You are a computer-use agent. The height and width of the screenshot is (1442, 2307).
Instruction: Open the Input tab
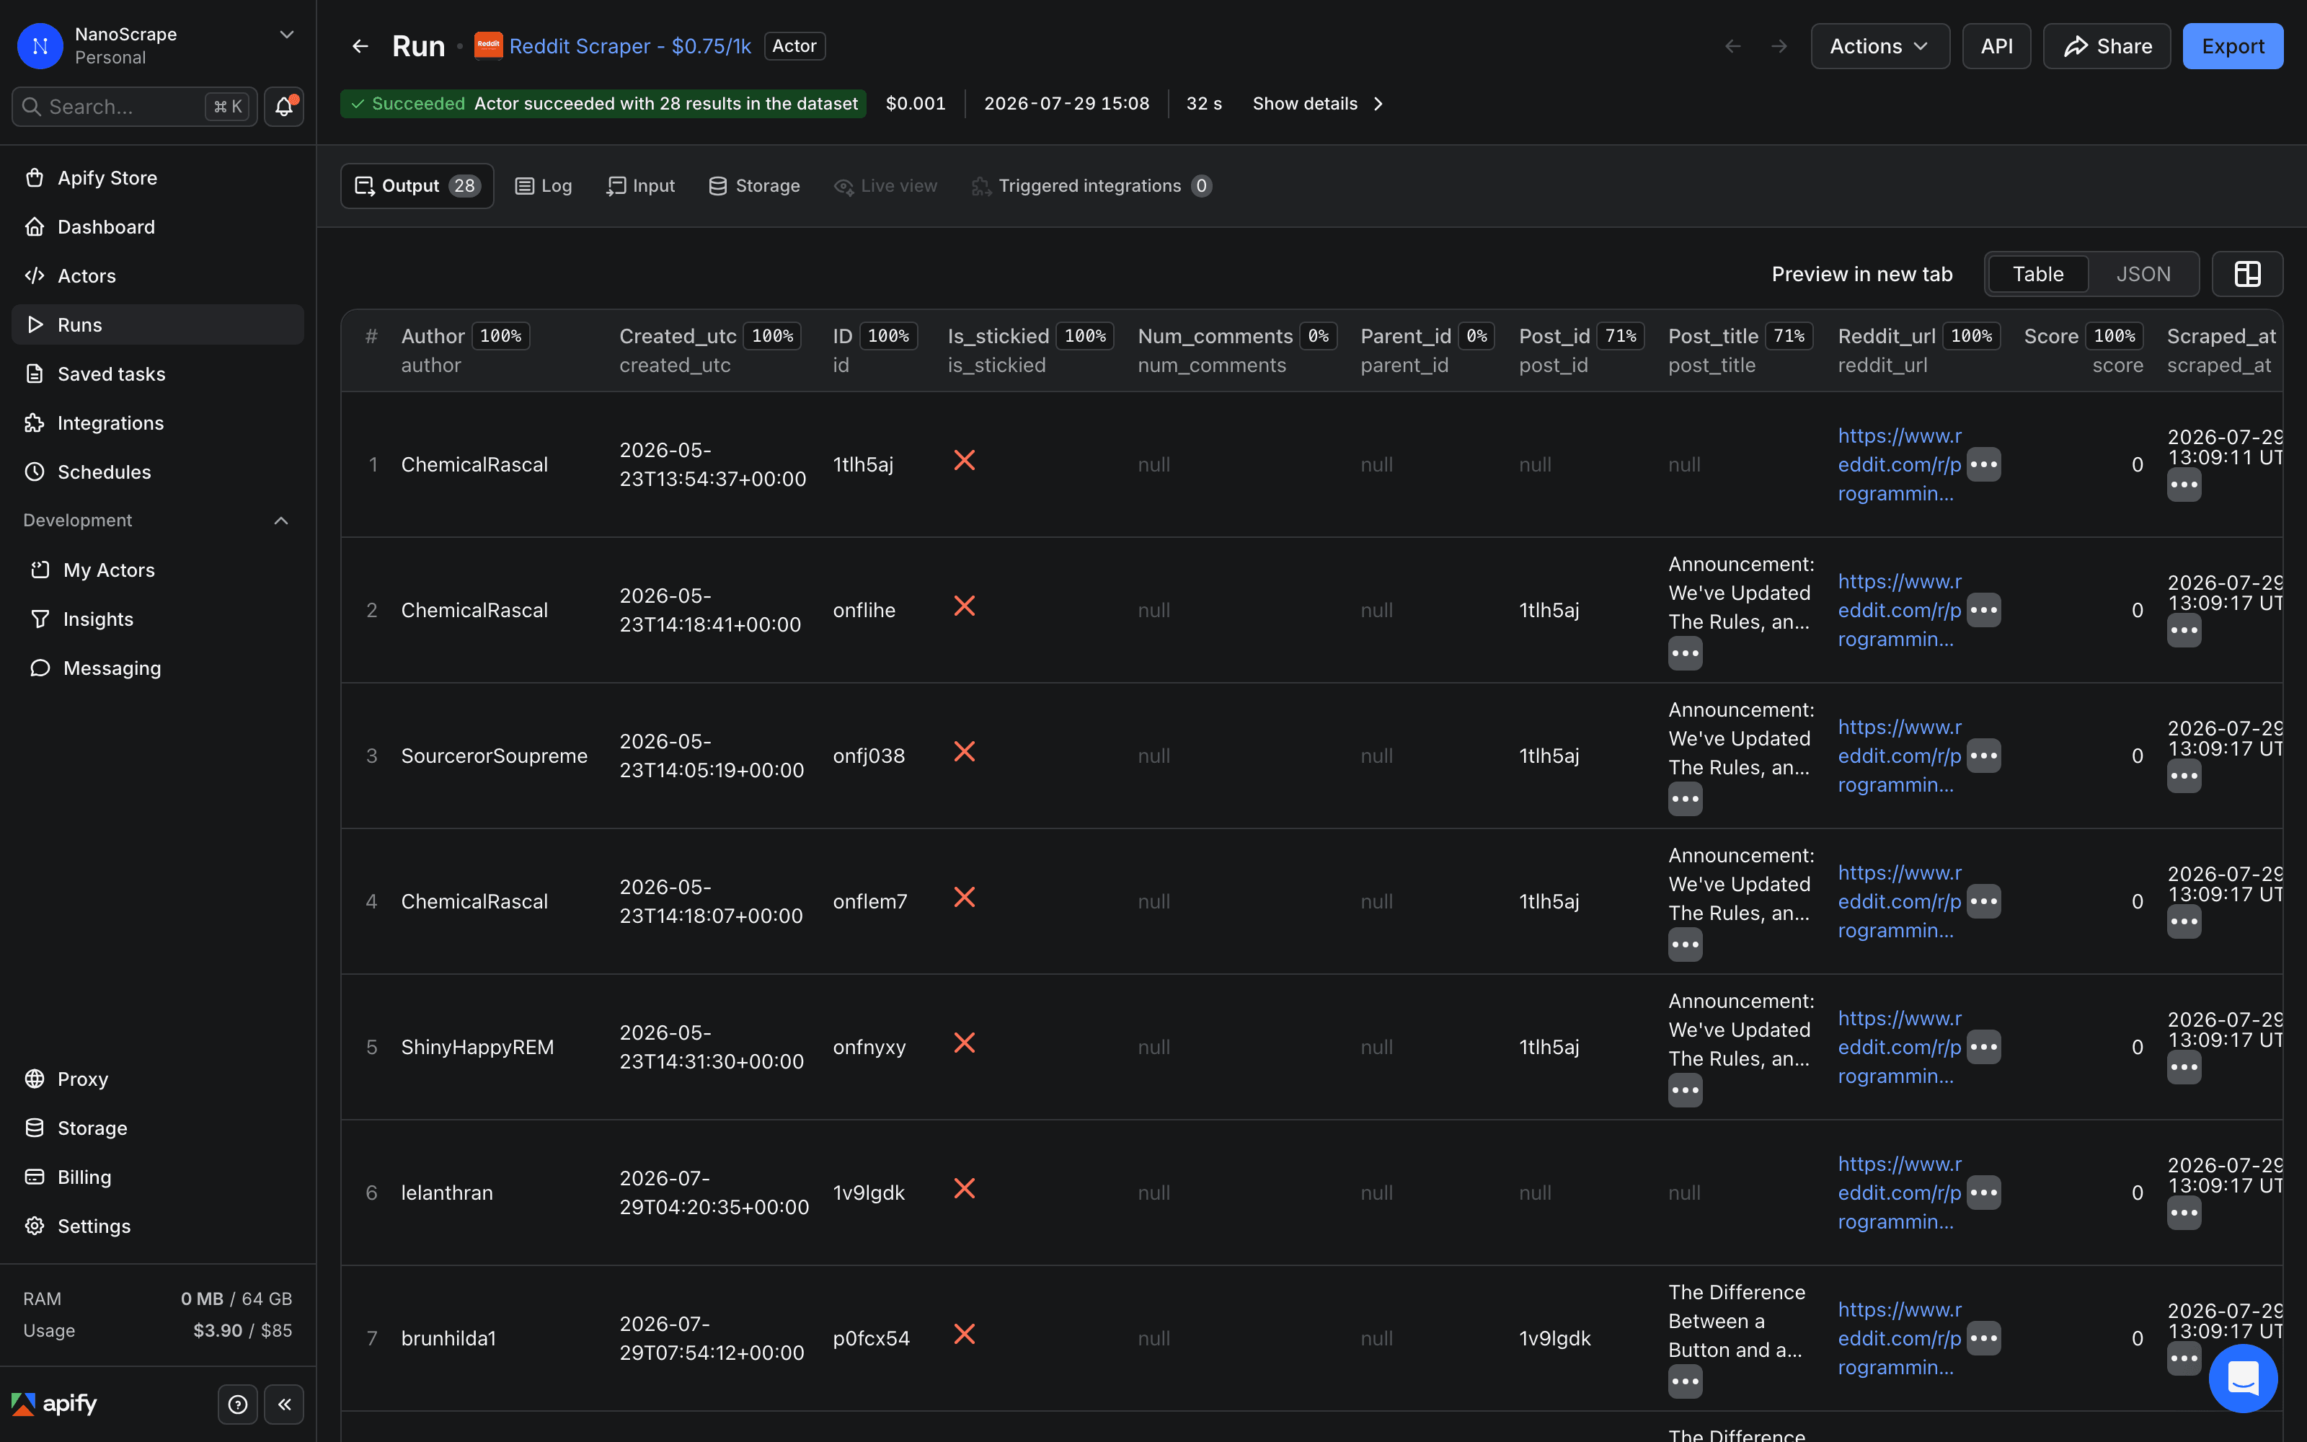click(641, 186)
